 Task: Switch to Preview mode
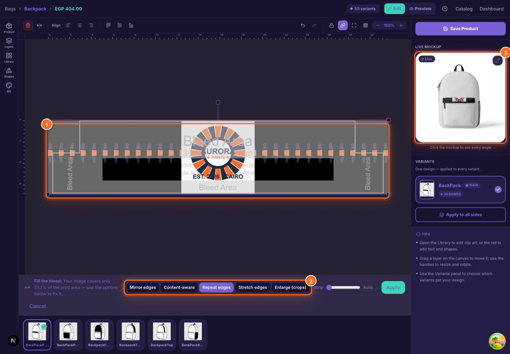tap(420, 9)
